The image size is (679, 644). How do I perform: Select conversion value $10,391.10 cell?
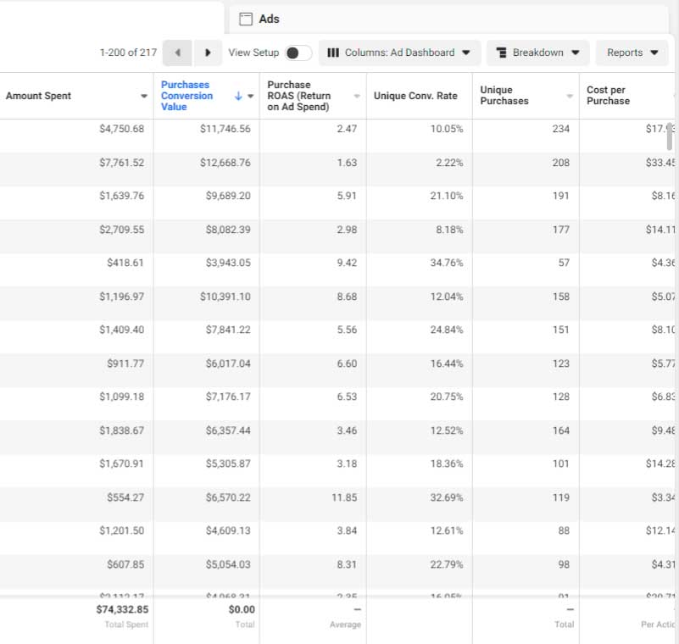pos(225,297)
